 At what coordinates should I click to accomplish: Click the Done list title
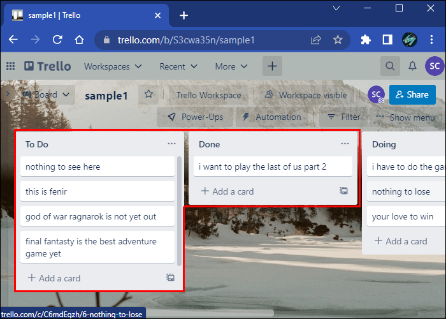coord(210,144)
